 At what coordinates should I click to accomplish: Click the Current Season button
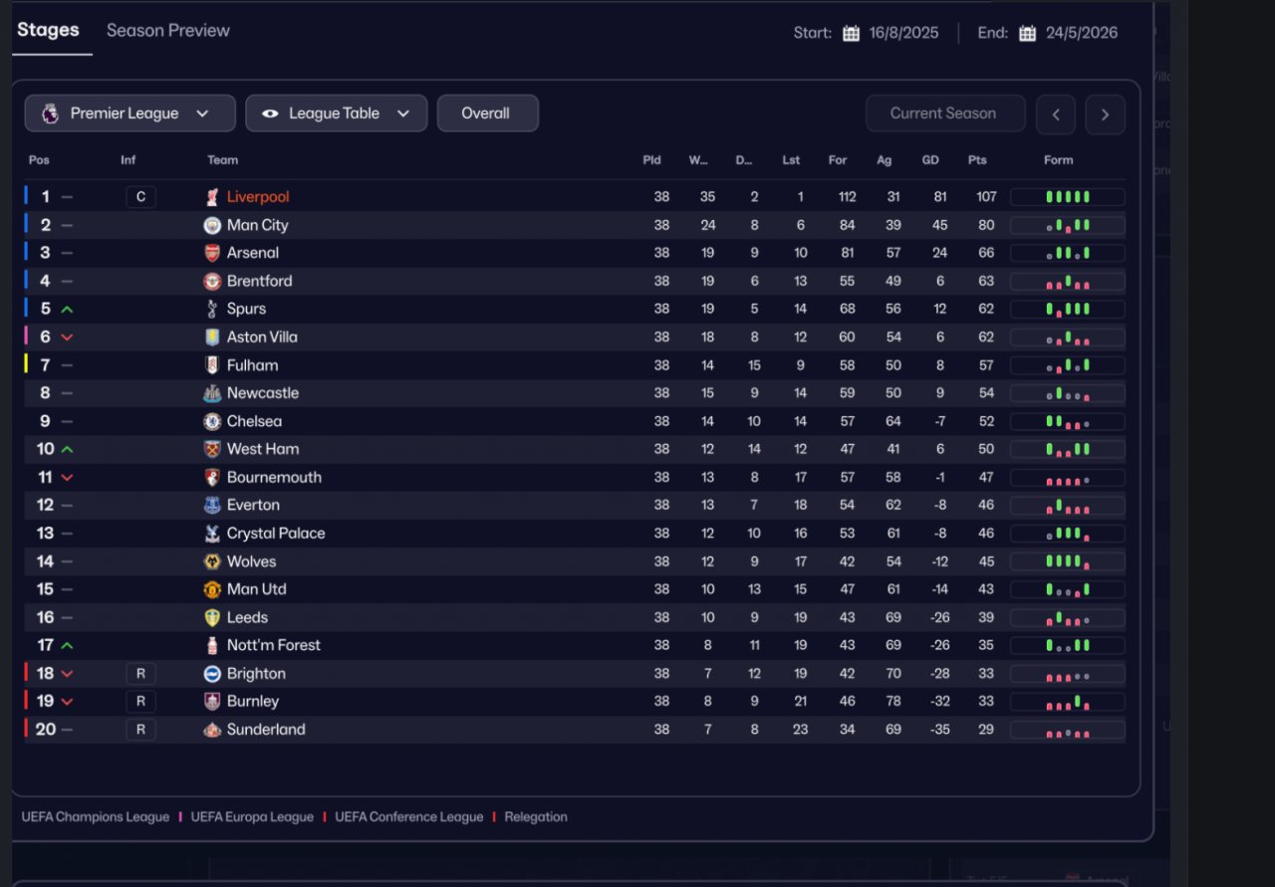coord(945,113)
